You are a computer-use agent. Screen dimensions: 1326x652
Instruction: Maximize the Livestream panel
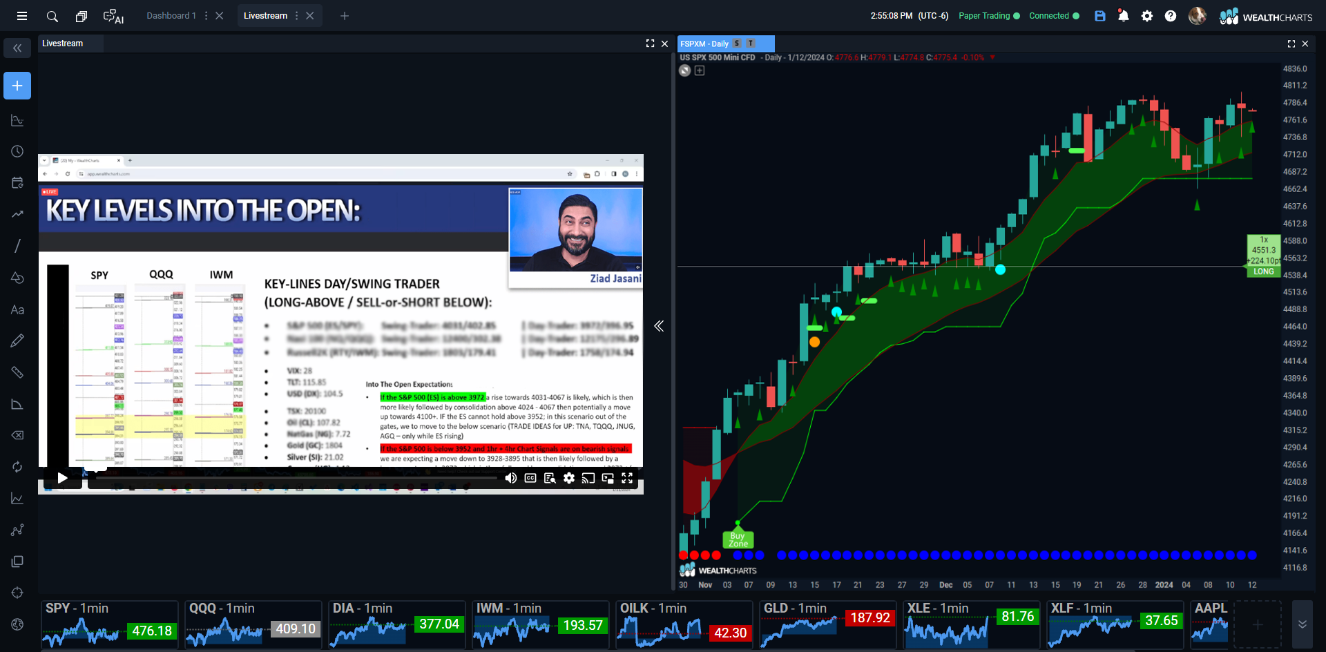coord(650,44)
